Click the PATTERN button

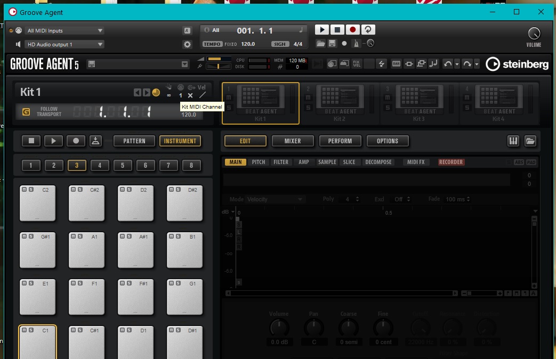tap(134, 141)
